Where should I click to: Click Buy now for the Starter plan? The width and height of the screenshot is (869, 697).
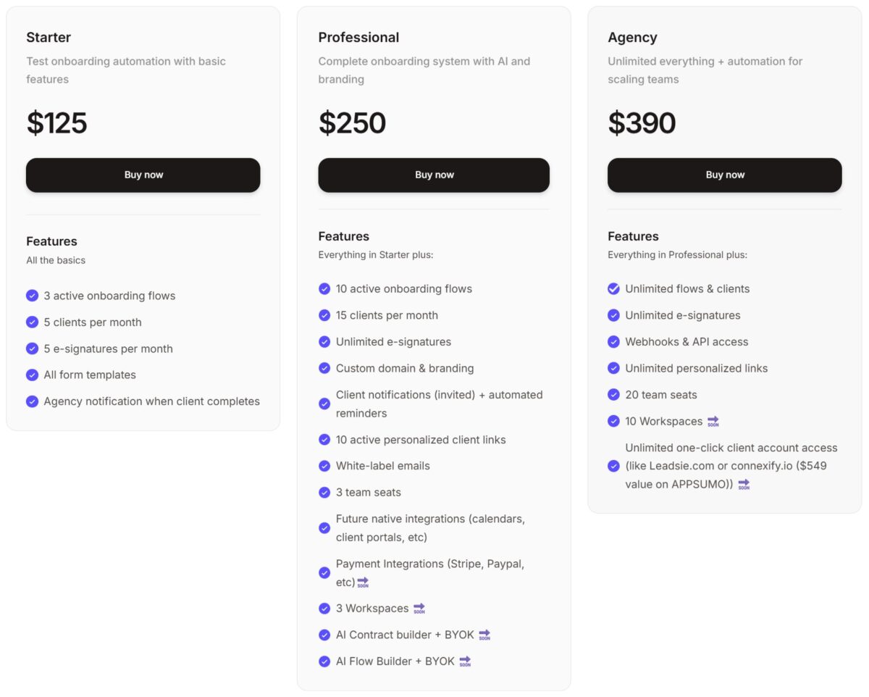point(143,175)
